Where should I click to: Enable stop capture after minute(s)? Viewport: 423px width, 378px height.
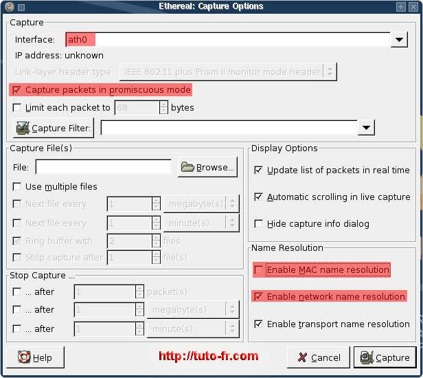click(x=16, y=329)
